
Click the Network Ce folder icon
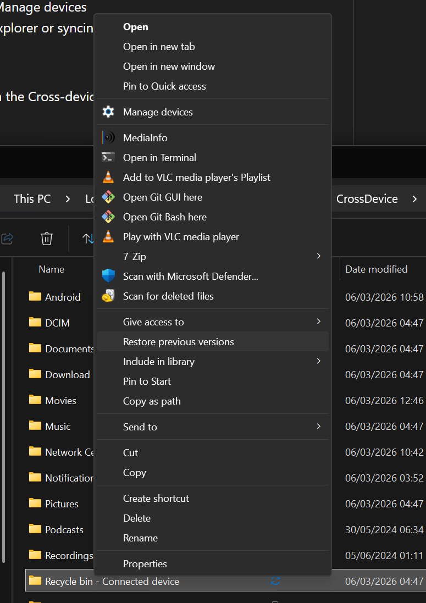click(35, 451)
